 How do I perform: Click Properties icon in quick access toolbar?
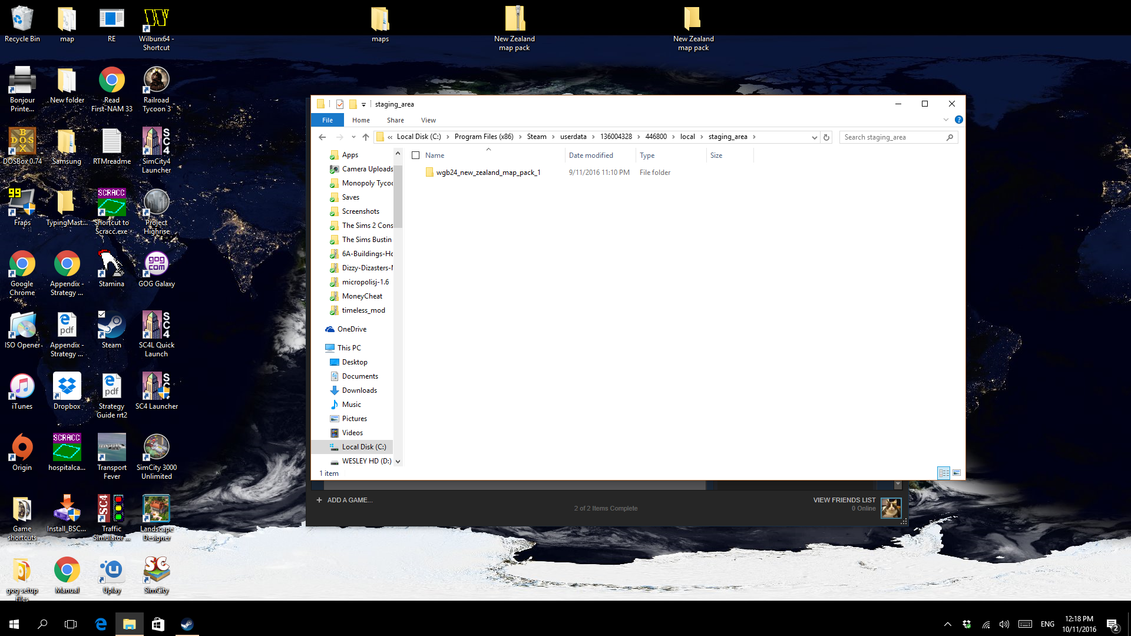[x=340, y=104]
